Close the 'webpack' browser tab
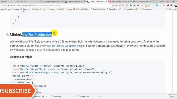 pyautogui.click(x=18, y=2)
